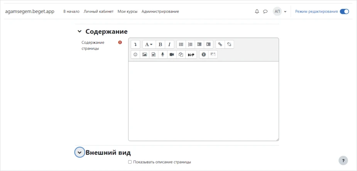
Task: Click the Показывать описание страницы label
Action: click(x=162, y=162)
